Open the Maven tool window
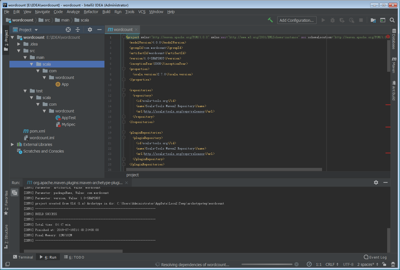Screen dimensions: 400x270 (x=394, y=65)
